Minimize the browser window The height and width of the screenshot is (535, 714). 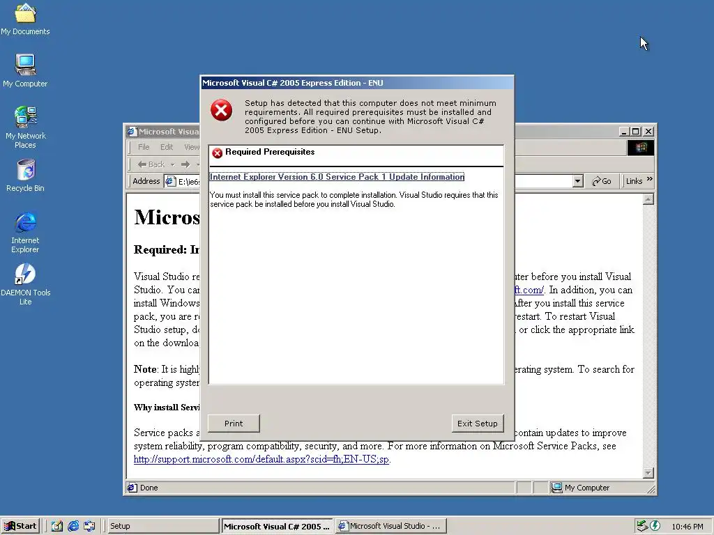pyautogui.click(x=624, y=132)
